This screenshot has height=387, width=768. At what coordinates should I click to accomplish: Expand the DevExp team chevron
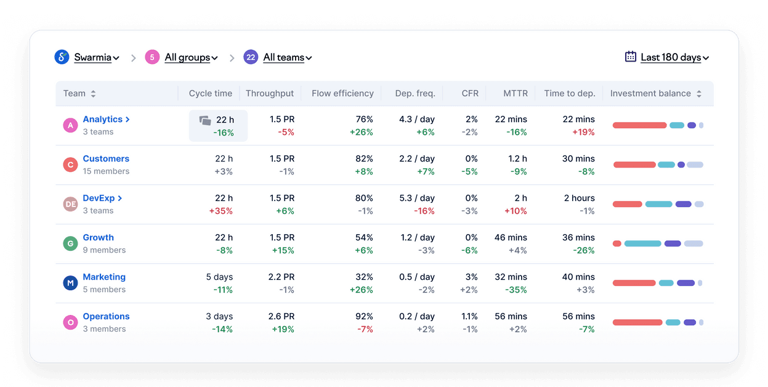[x=120, y=198]
